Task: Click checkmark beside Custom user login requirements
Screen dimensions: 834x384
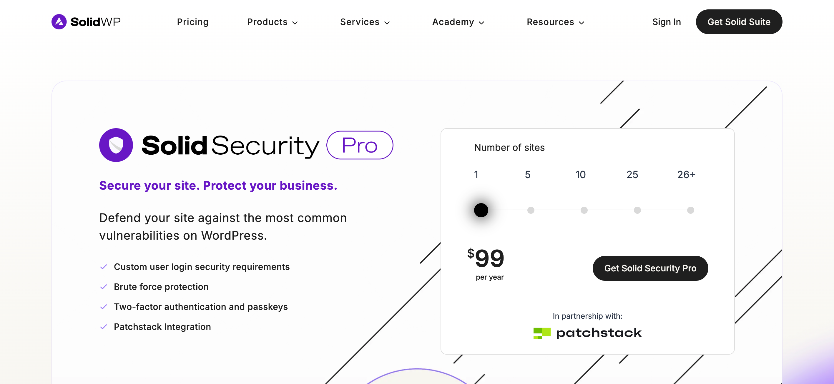Action: [104, 267]
